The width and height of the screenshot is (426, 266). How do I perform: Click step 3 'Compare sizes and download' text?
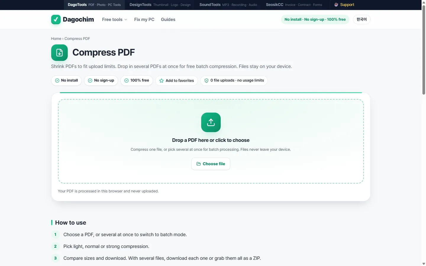(162, 258)
